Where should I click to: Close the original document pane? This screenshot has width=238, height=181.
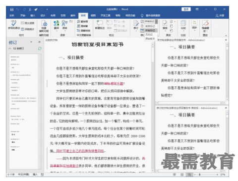(226, 40)
